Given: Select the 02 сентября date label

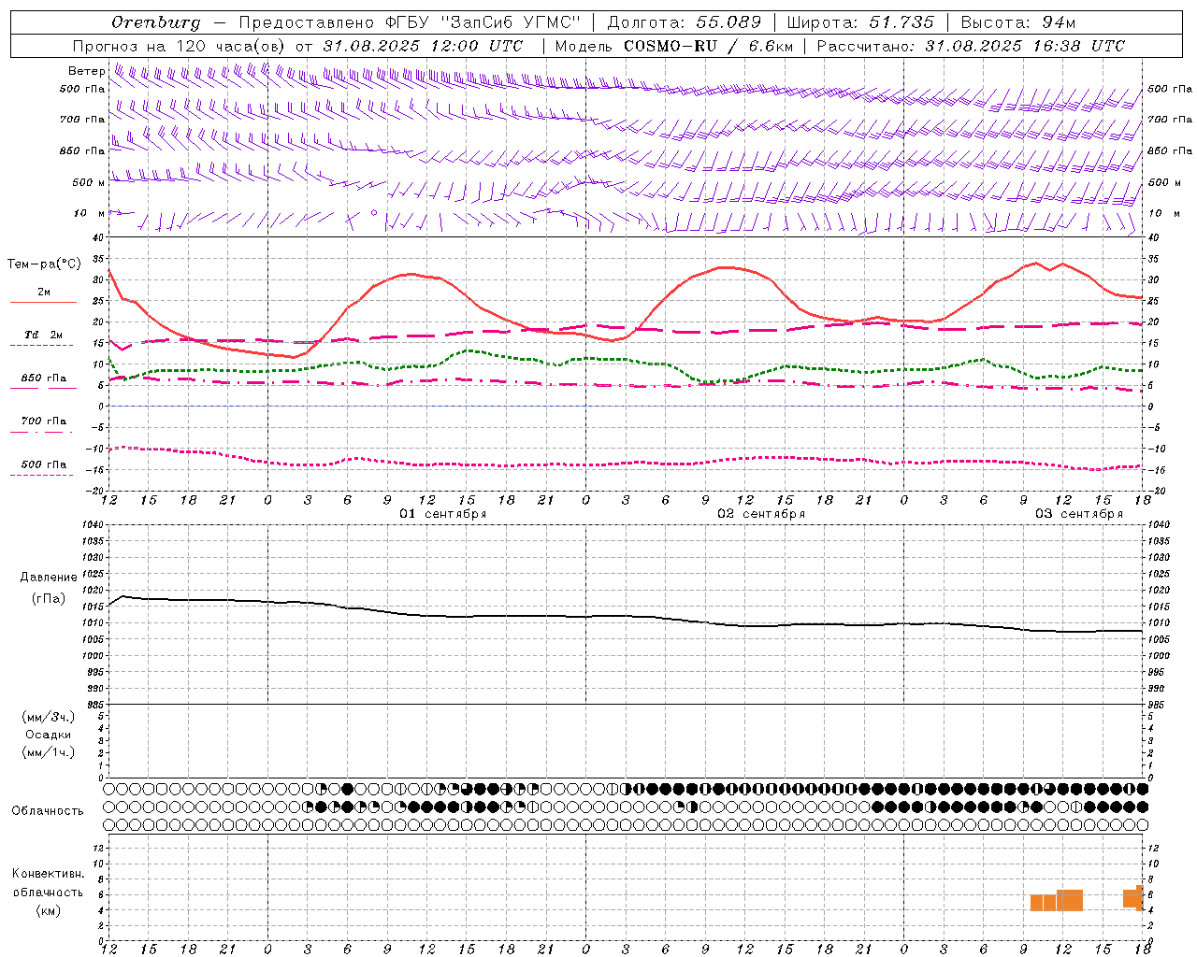Looking at the screenshot, I should tap(761, 513).
